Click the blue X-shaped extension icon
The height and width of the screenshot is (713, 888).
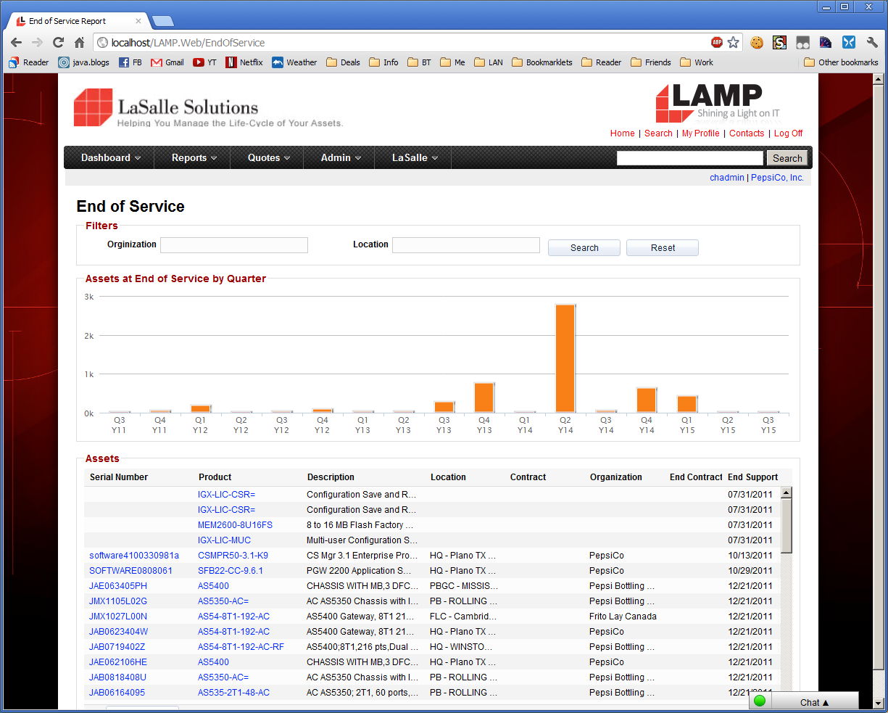849,42
